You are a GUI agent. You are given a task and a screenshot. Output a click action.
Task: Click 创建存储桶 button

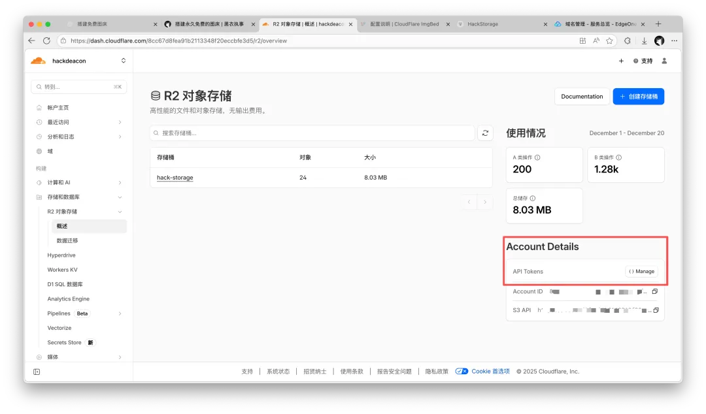[x=639, y=96]
